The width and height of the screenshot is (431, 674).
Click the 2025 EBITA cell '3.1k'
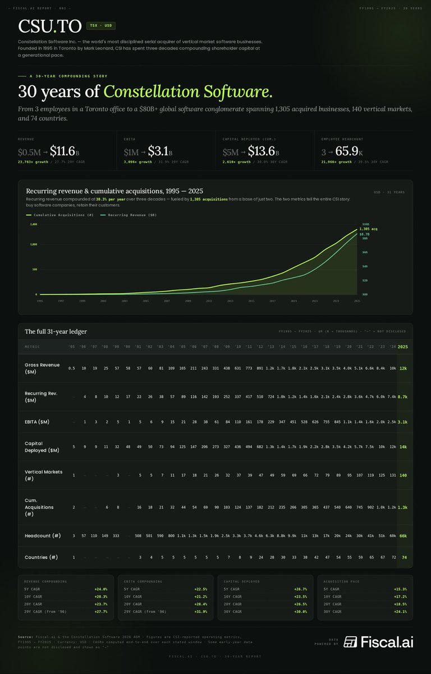click(403, 421)
